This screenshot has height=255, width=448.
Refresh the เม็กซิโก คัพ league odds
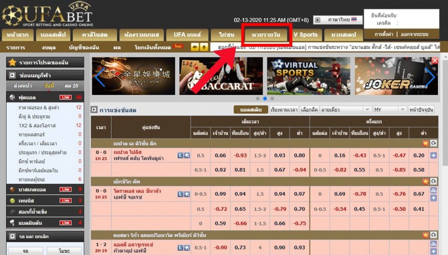(434, 182)
